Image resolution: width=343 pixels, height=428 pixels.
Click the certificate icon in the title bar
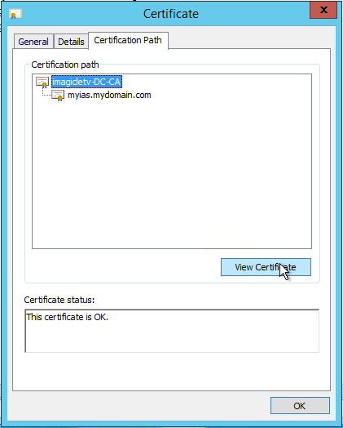pos(15,14)
